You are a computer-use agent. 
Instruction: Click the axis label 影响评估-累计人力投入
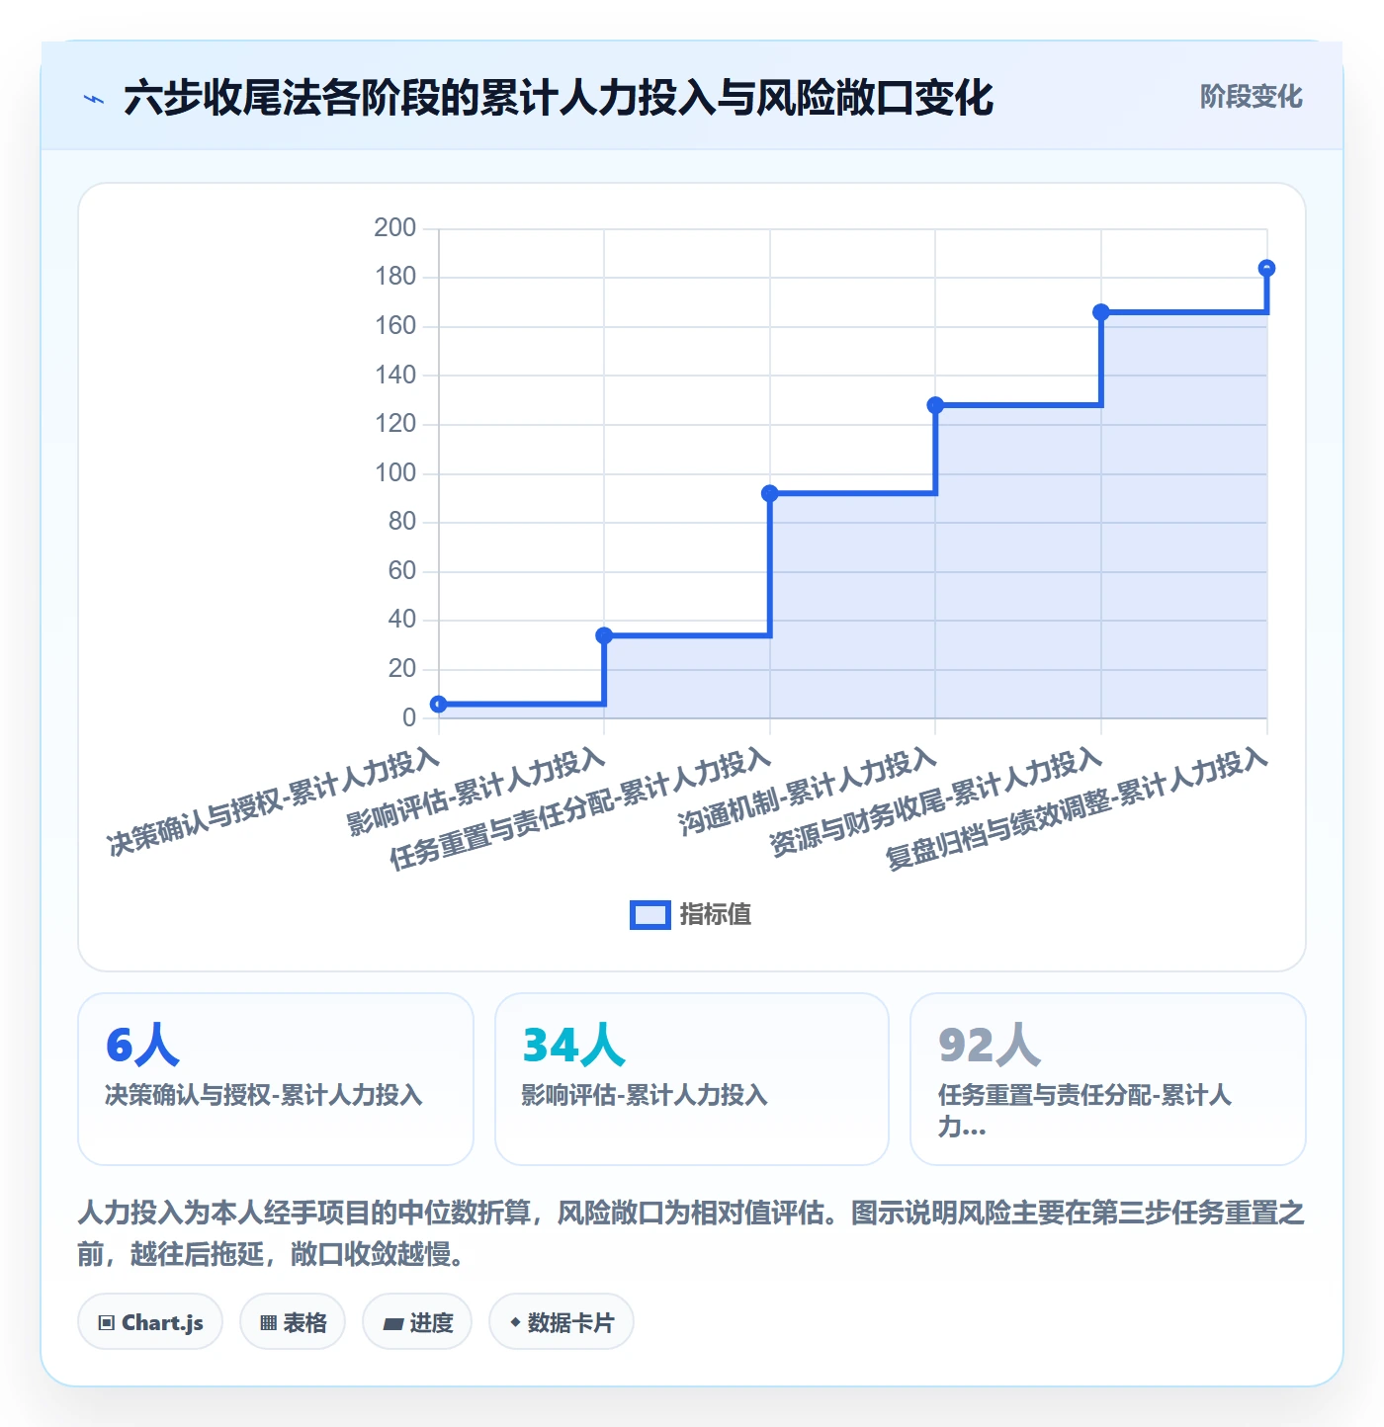[x=476, y=792]
